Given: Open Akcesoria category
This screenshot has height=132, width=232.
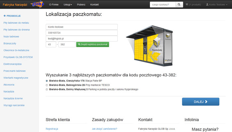Looking at the screenshot, I should point(9,85).
